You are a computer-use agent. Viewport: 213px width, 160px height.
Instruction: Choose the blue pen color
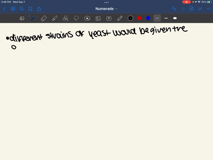point(148,18)
